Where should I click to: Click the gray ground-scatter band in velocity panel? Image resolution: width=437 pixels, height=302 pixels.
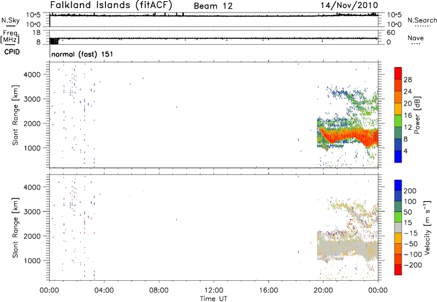tap(349, 248)
